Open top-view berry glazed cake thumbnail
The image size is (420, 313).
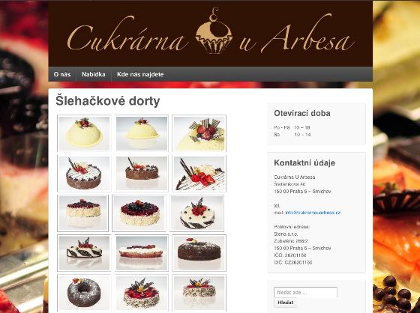point(139,213)
